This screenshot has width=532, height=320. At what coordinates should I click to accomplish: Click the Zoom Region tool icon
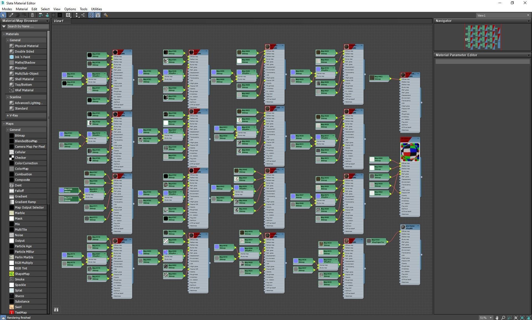coord(509,318)
